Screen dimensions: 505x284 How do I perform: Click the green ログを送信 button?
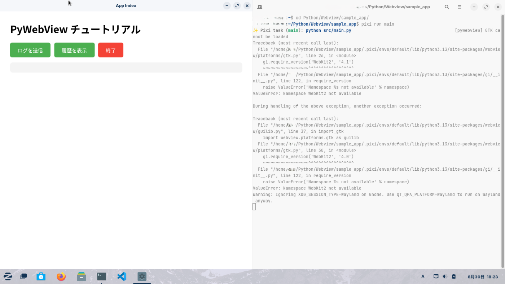tap(30, 50)
